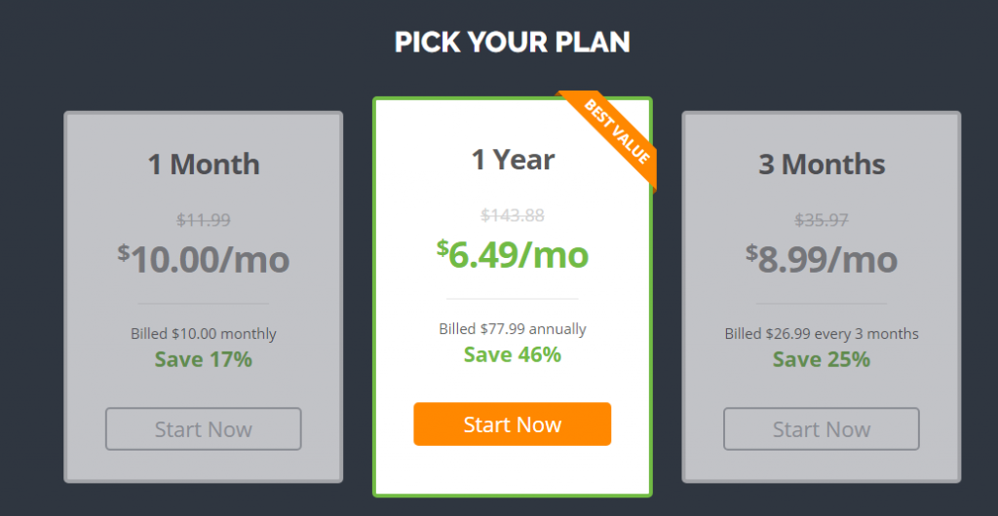The width and height of the screenshot is (998, 516).
Task: Click Start Now under 1 Month plan
Action: [x=203, y=429]
